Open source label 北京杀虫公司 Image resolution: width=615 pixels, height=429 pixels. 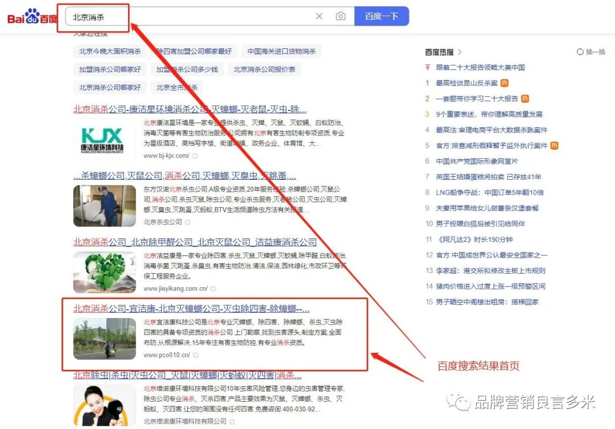pos(163,222)
